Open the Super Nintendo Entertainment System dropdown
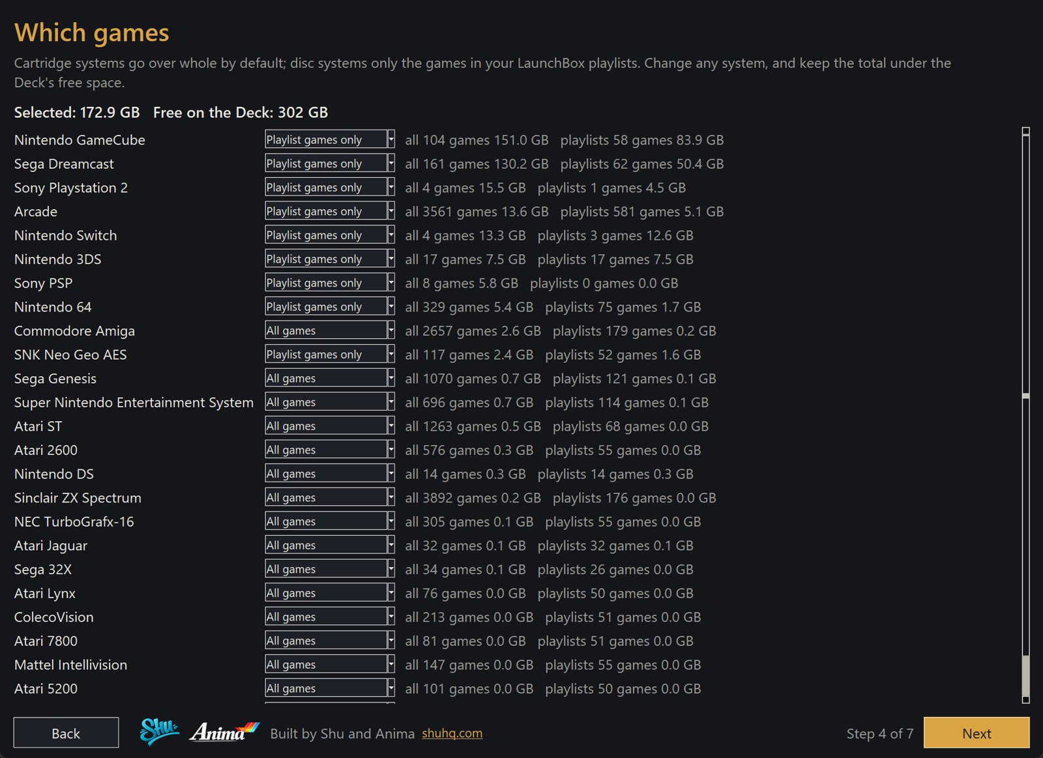This screenshot has height=758, width=1043. 330,402
